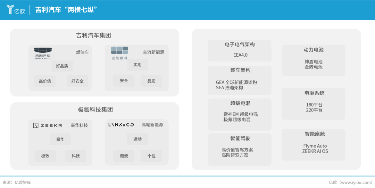375x188 pixels.
Task: Click the ZEEKR brand logo
Action: tap(48, 125)
